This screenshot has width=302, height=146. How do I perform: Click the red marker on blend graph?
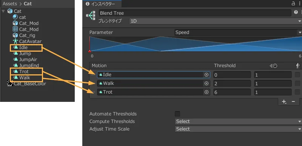click(89, 51)
